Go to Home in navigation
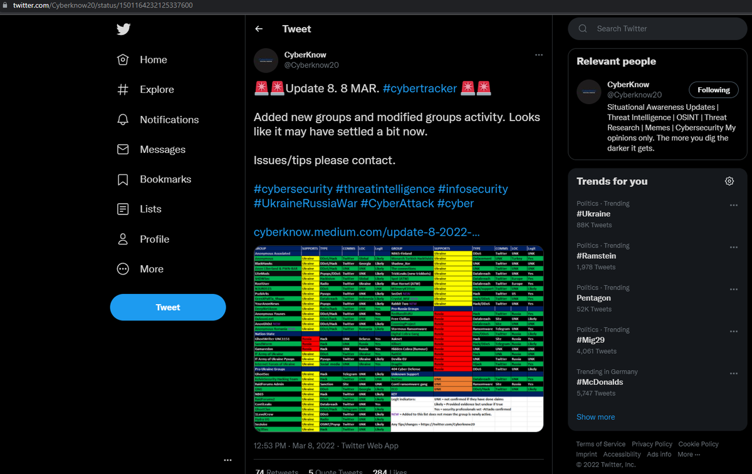752x474 pixels. pos(154,60)
